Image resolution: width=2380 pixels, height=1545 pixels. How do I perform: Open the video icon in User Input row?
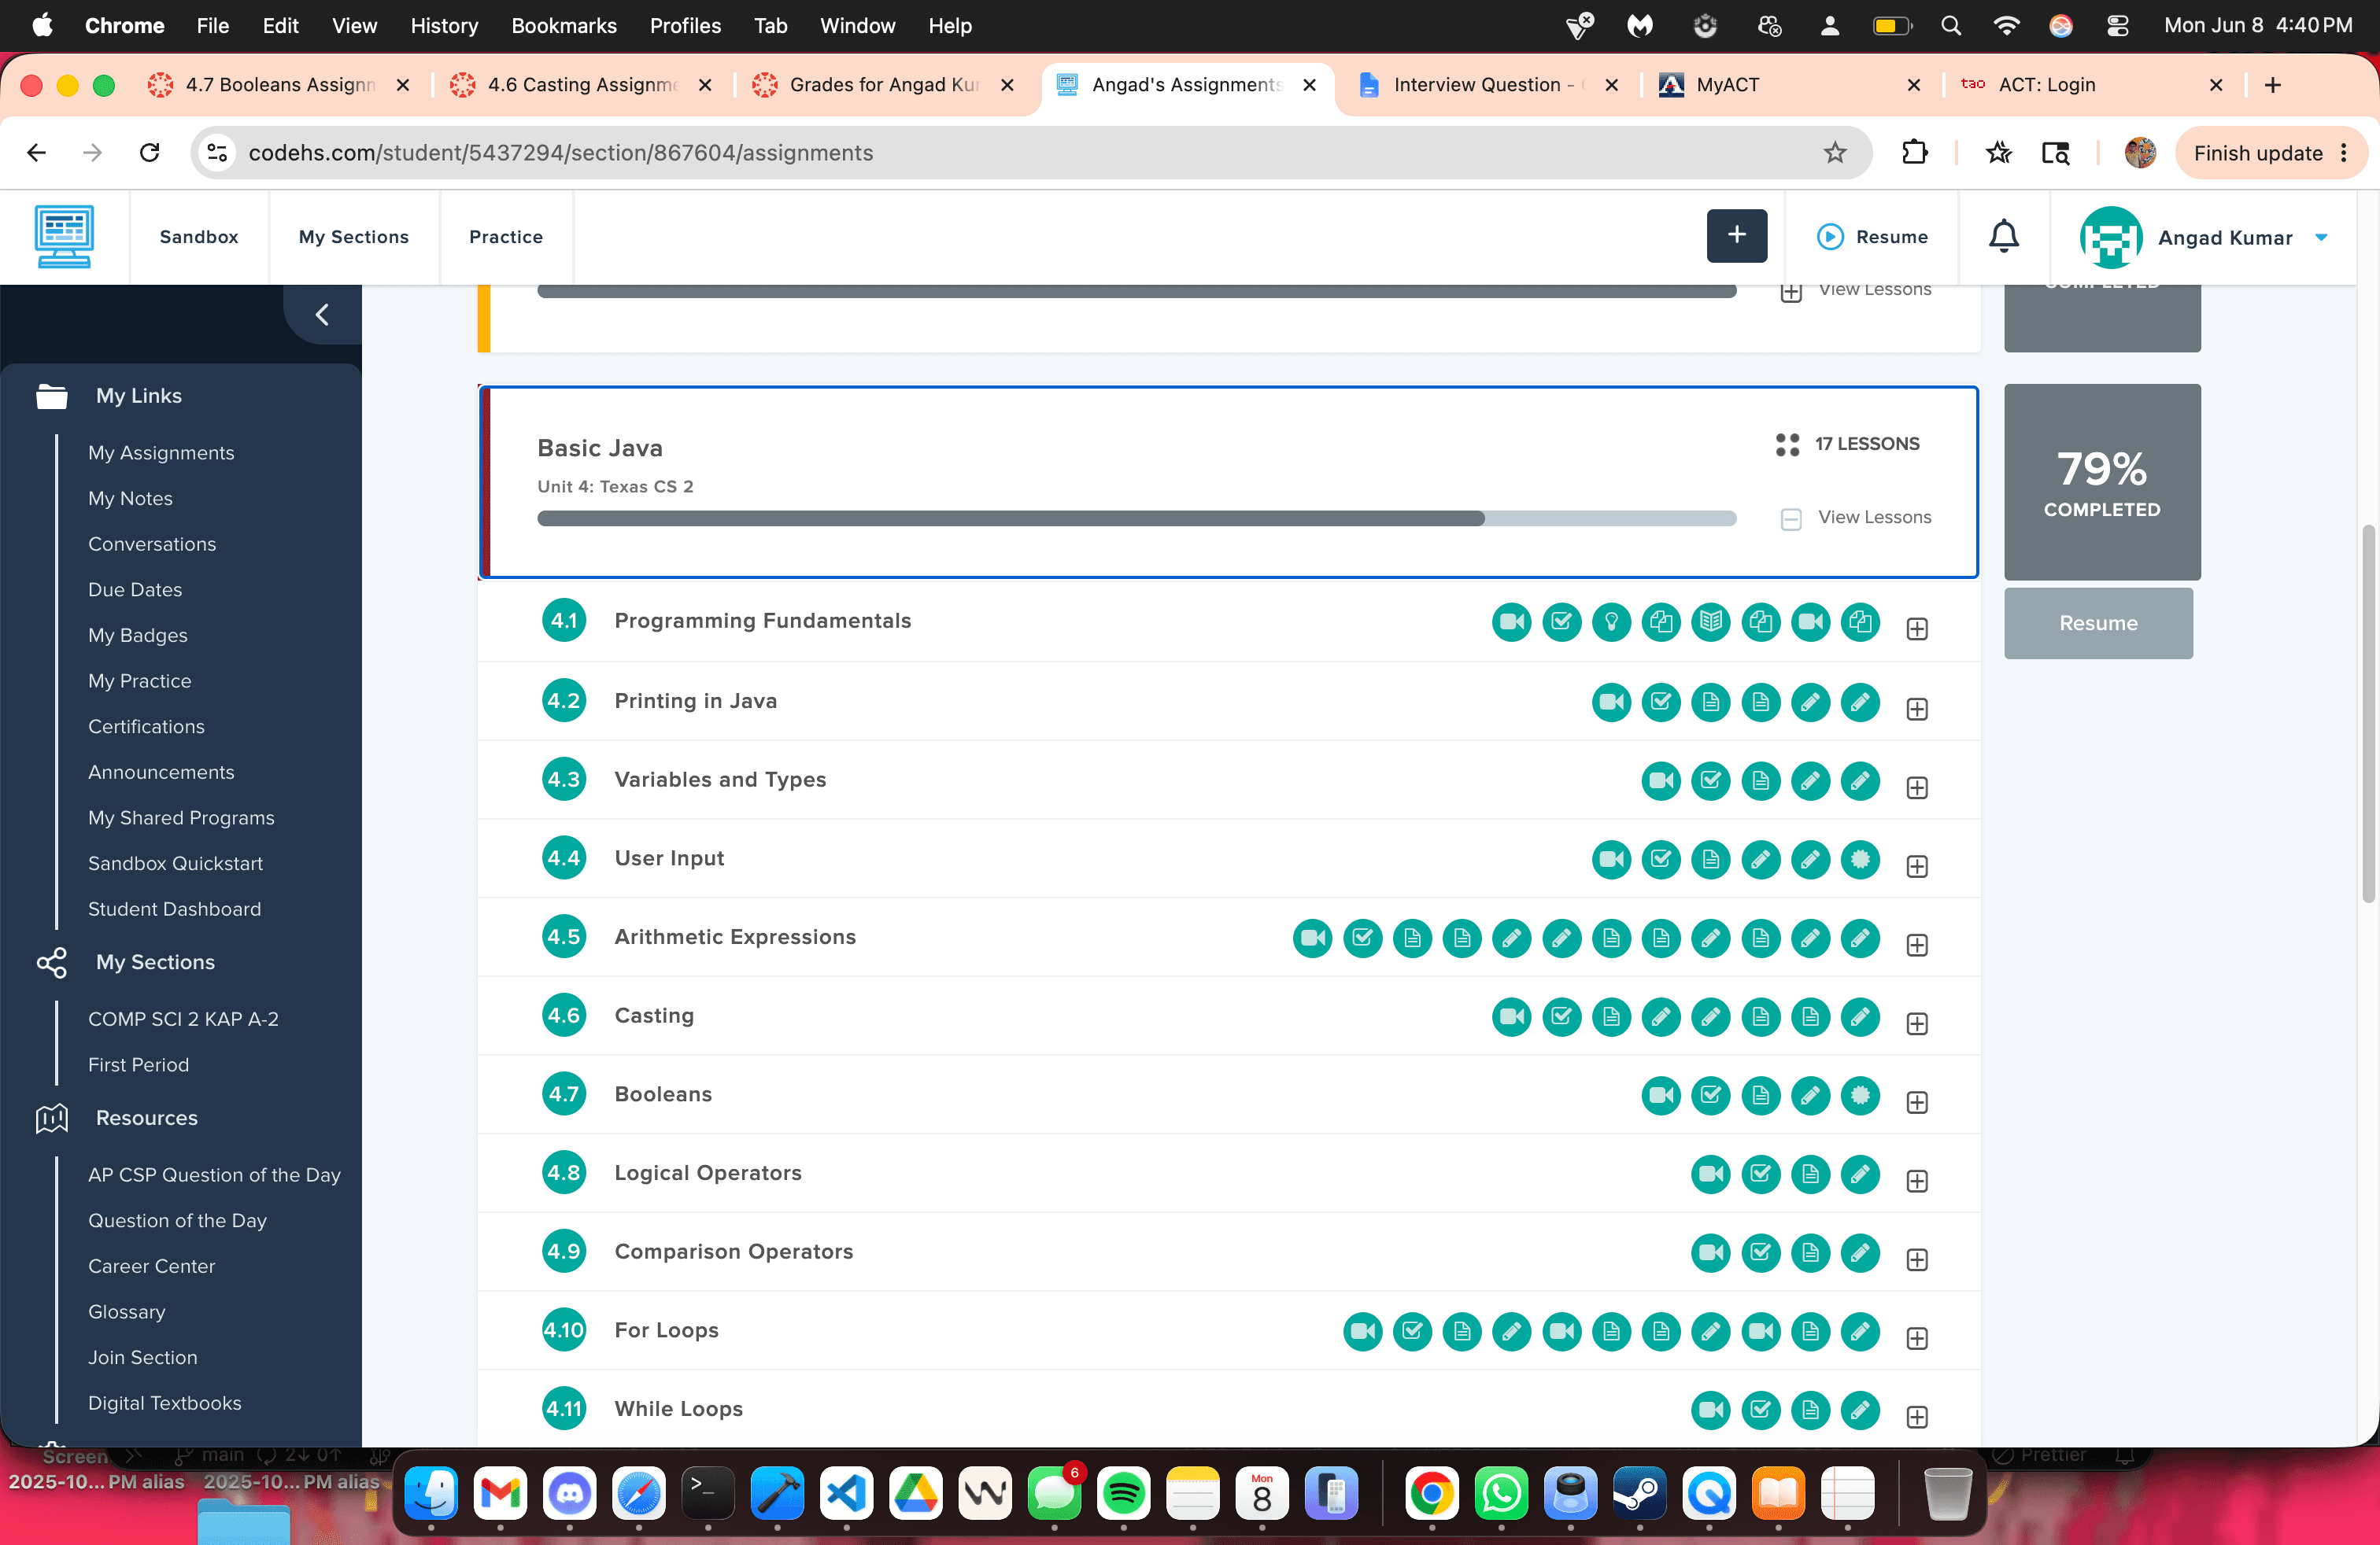[x=1611, y=860]
